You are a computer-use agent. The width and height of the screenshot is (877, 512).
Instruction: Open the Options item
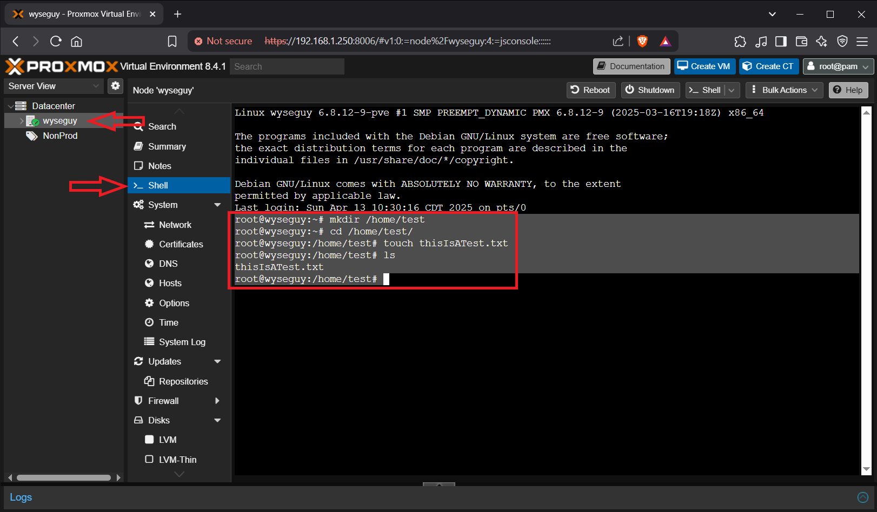point(179,303)
